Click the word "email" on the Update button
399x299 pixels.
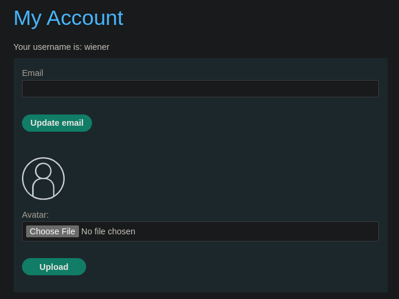tap(73, 123)
